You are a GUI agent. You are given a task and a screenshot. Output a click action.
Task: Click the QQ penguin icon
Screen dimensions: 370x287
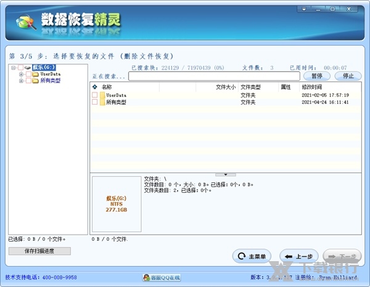point(147,278)
